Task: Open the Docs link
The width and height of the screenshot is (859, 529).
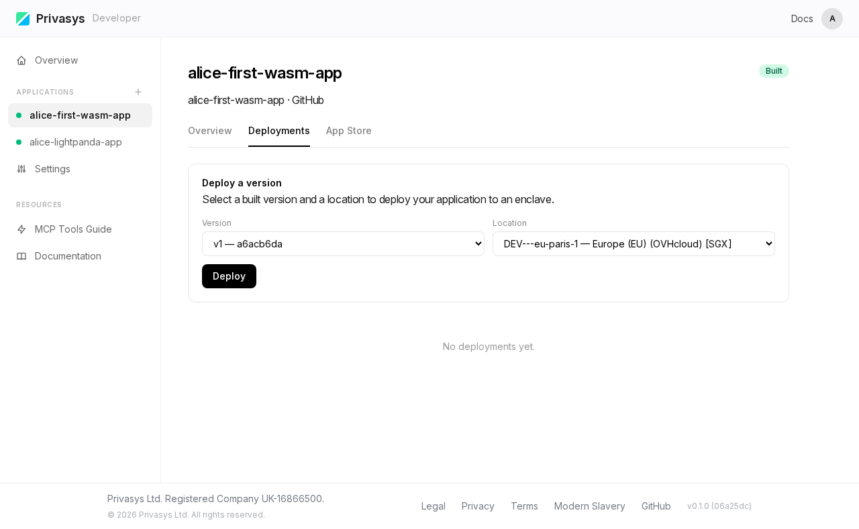Action: (802, 19)
